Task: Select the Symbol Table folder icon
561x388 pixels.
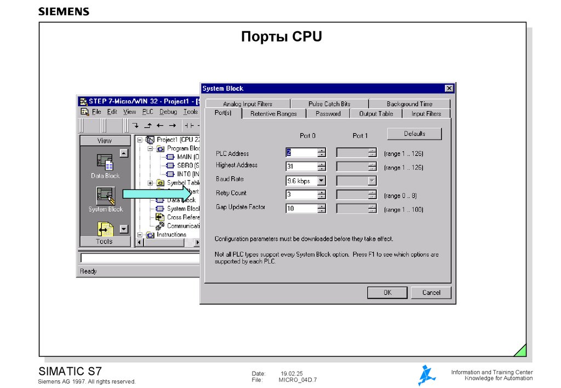Action: (x=161, y=183)
